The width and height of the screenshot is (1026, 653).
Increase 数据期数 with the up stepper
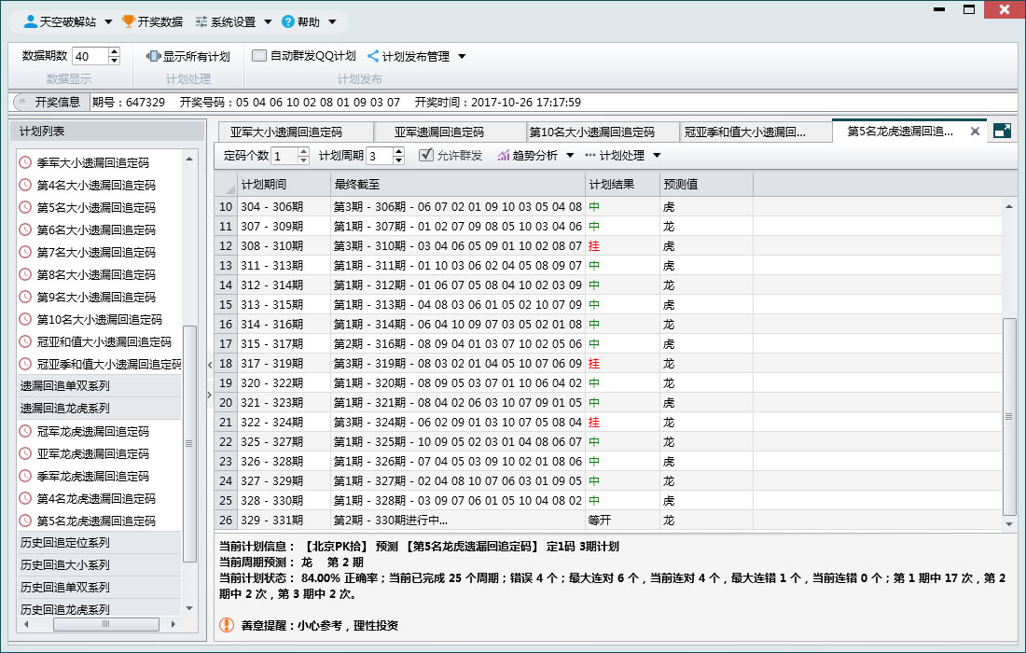pos(112,50)
